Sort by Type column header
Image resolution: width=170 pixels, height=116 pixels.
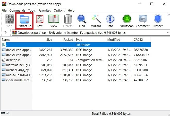[x=90, y=40]
